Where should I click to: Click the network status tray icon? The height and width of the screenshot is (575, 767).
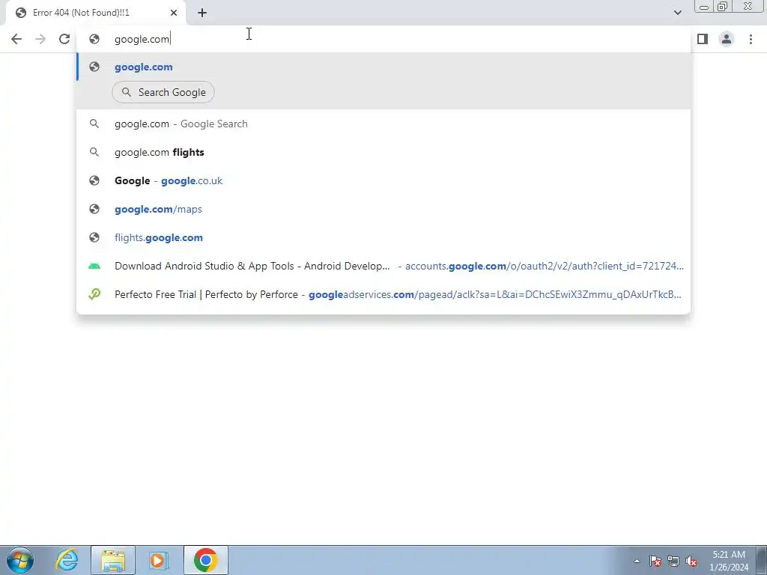tap(673, 561)
